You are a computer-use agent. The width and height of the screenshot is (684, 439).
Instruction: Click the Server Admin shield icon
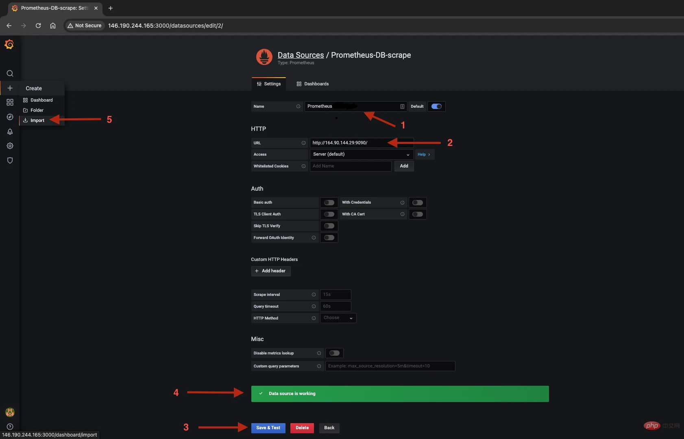pos(10,160)
